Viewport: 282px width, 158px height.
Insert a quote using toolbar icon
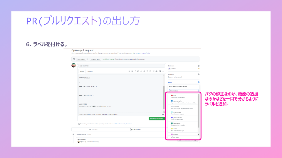(138, 71)
